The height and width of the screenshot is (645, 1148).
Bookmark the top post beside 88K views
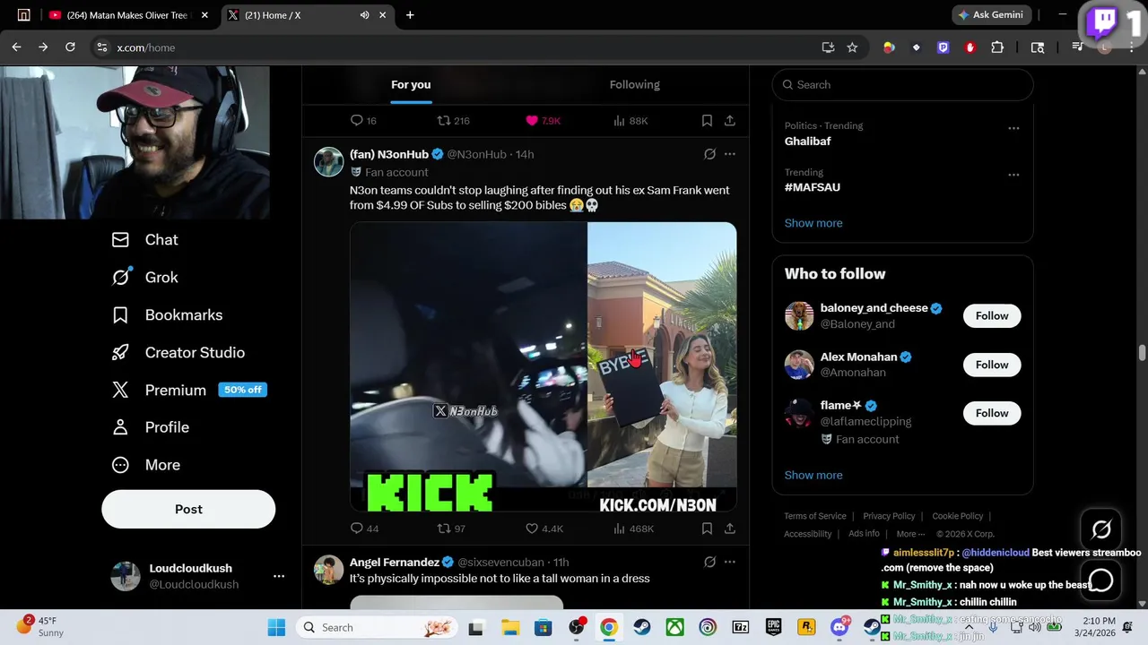[707, 120]
